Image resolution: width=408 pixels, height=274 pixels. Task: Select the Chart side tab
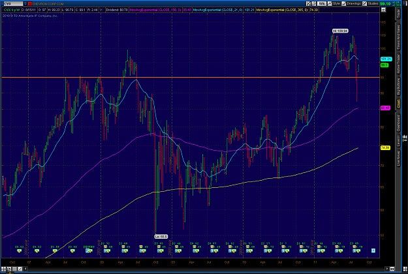click(398, 104)
